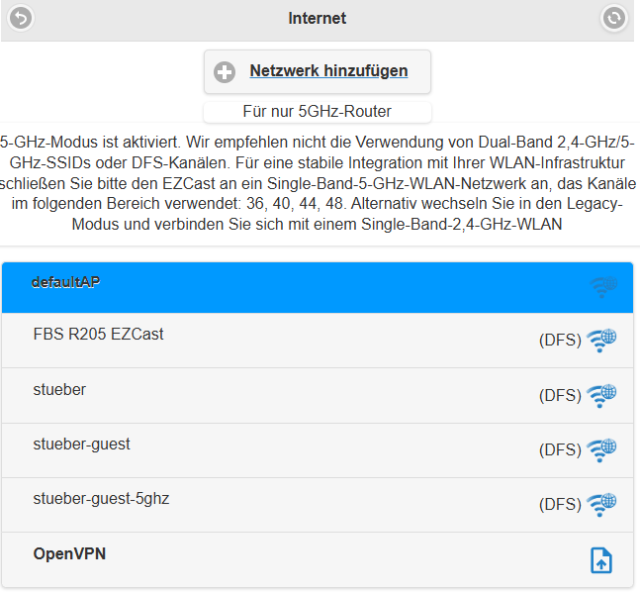
Task: Click the OpenVPN file upload icon
Action: [x=601, y=560]
